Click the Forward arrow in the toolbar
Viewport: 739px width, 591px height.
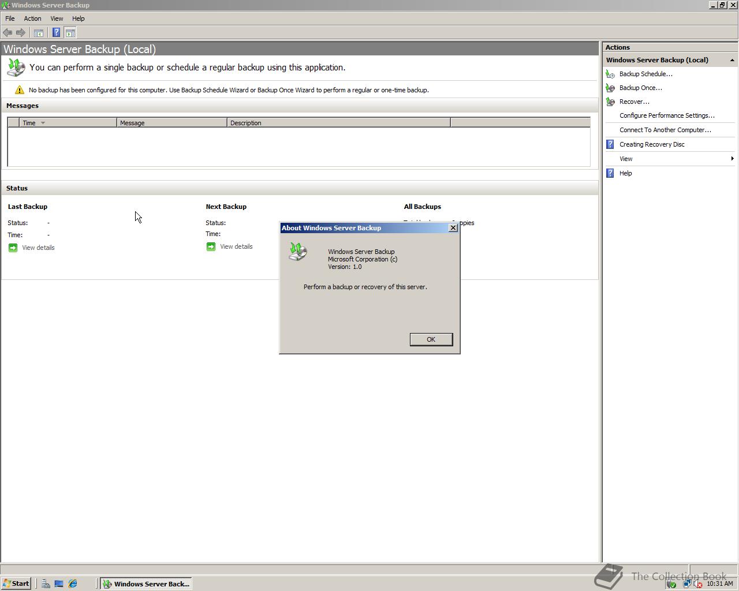(21, 33)
